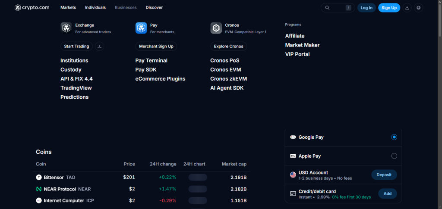The width and height of the screenshot is (442, 209).
Task: Open the Institutions link
Action: pos(74,60)
